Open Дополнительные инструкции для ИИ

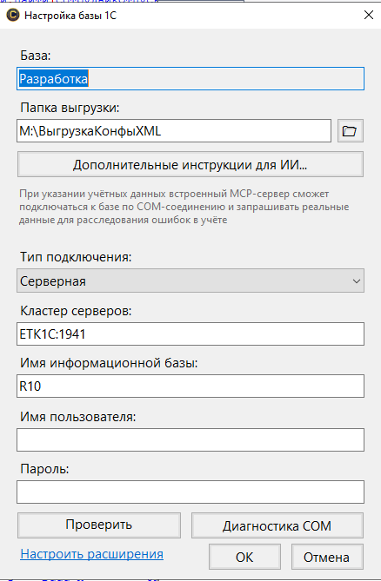(190, 164)
